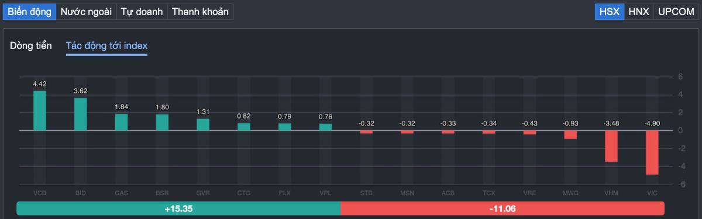Click the BSR ticker label
This screenshot has height=219, width=702.
pos(162,193)
